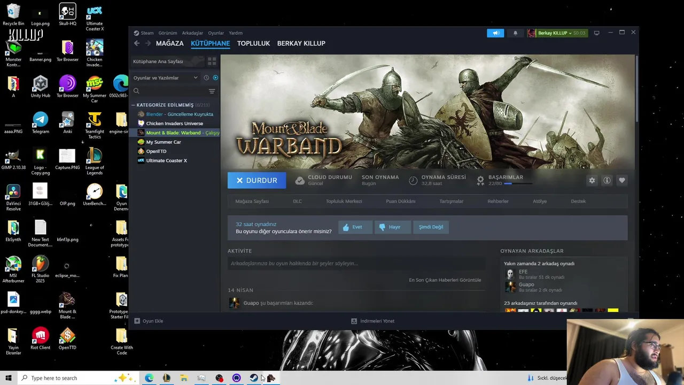Open Yardım menu
Viewport: 684px width, 385px height.
236,33
